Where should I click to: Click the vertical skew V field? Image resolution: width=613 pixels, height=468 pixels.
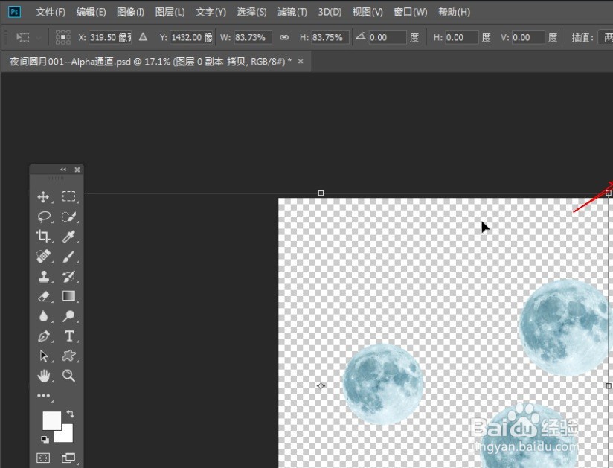pyautogui.click(x=528, y=37)
